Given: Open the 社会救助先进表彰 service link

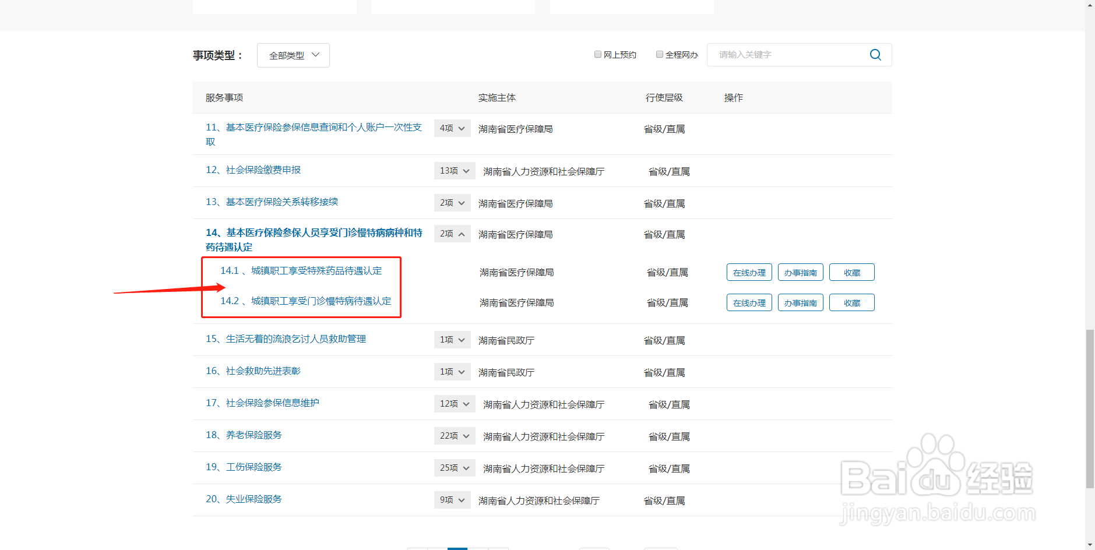Looking at the screenshot, I should (262, 371).
